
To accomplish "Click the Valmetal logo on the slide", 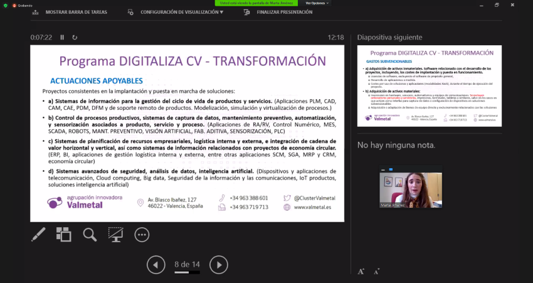I will [84, 201].
